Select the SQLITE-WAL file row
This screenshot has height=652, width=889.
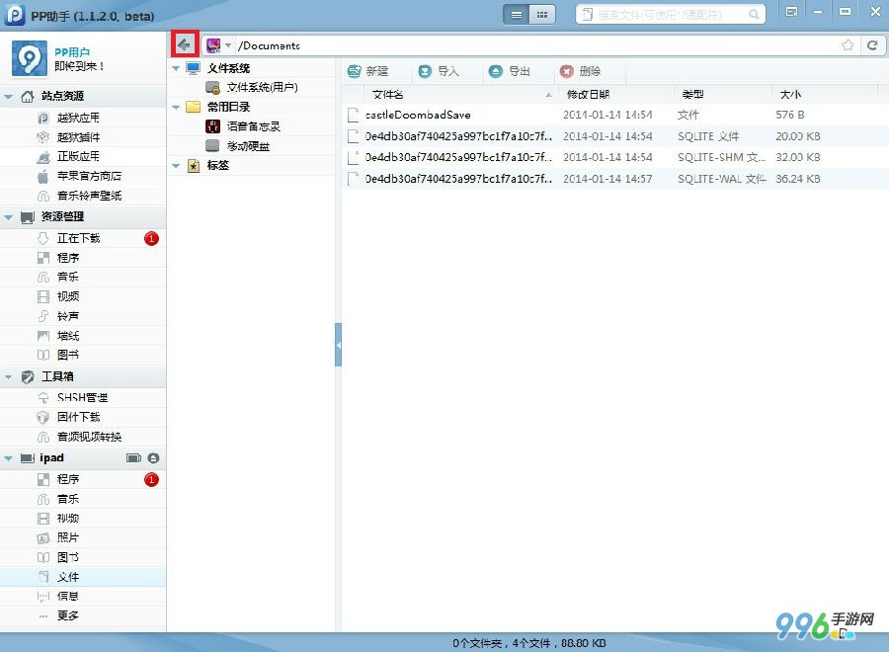coord(615,179)
